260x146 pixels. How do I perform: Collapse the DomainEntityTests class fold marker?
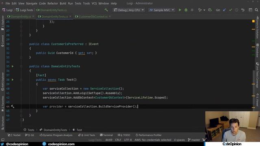[x=21, y=66]
